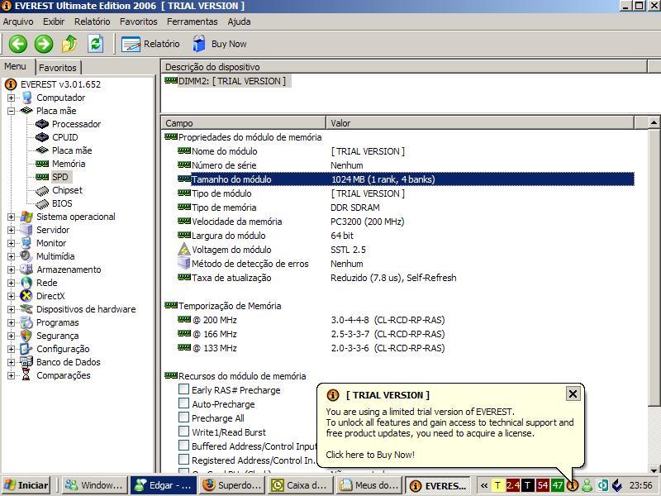Open the Chipset tree entry
Viewport: 661px width, 496px height.
click(x=67, y=190)
